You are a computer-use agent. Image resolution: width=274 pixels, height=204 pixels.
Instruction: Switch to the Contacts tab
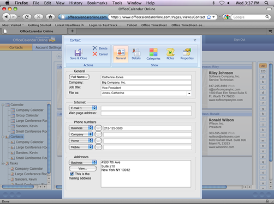tap(16, 47)
